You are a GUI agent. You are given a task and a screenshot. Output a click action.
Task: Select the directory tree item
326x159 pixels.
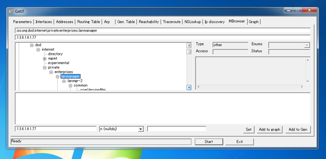pyautogui.click(x=55, y=54)
